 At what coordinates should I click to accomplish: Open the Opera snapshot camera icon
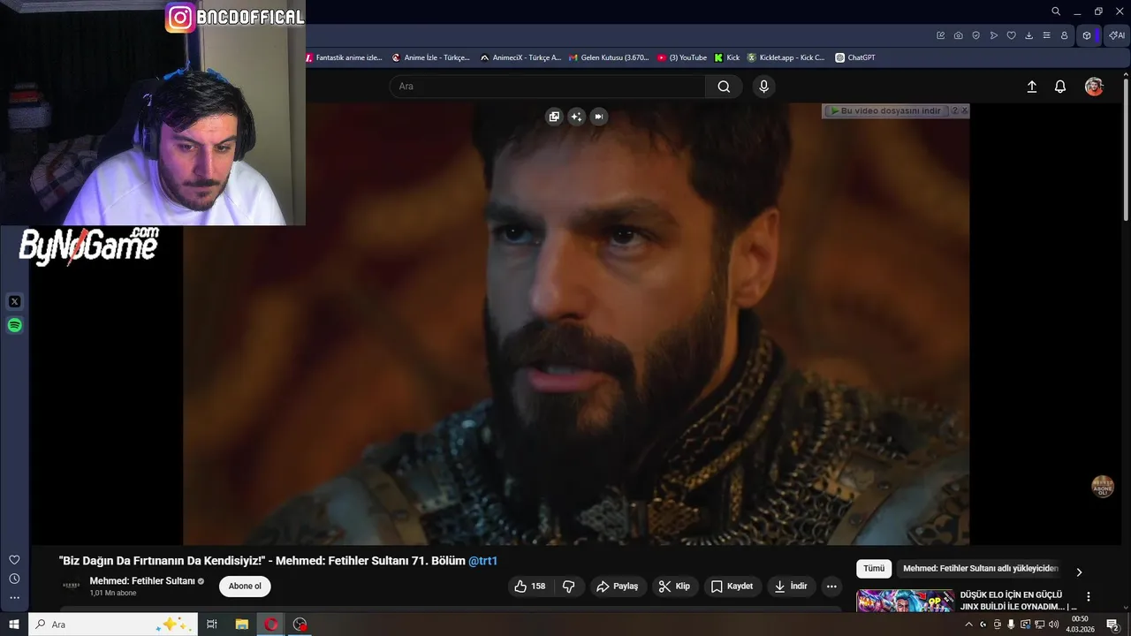(959, 35)
